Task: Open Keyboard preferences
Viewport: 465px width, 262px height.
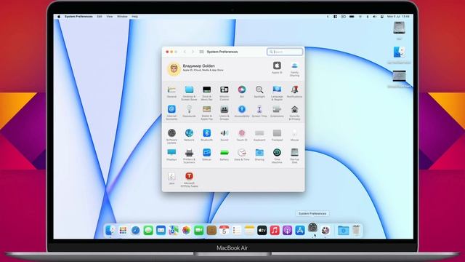Action: 259,133
